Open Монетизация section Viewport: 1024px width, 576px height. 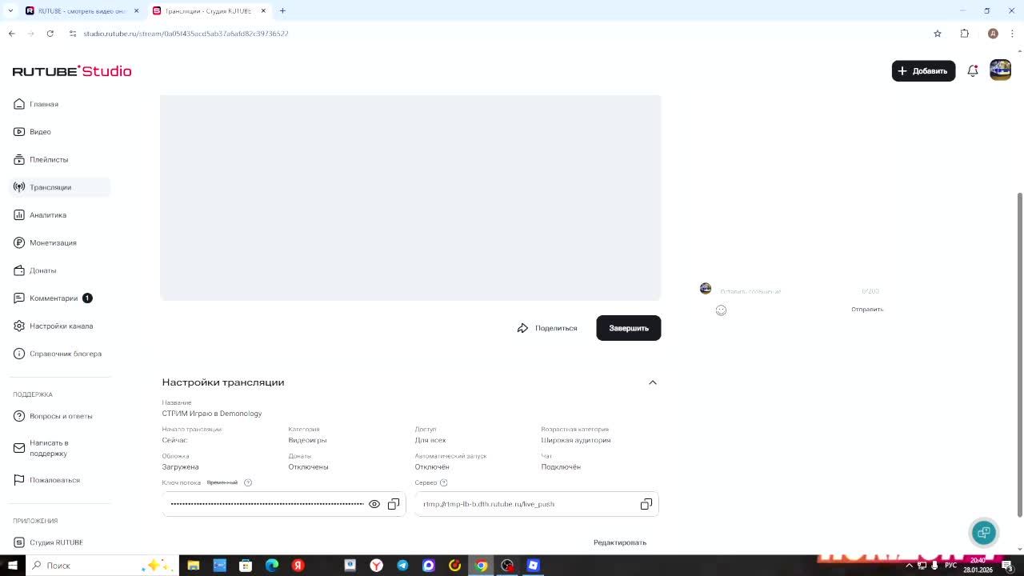click(53, 242)
